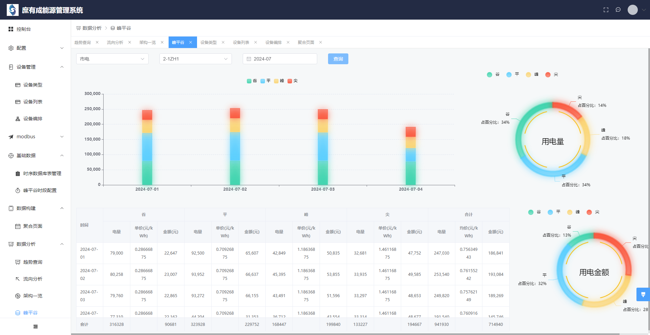
Task: Expand the 配置 menu chevron
Action: (x=62, y=48)
